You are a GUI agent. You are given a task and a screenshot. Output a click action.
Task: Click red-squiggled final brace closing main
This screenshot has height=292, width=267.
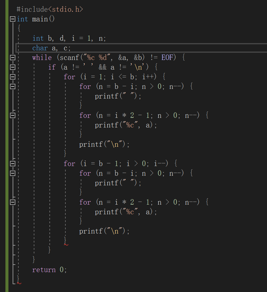(x=18, y=280)
